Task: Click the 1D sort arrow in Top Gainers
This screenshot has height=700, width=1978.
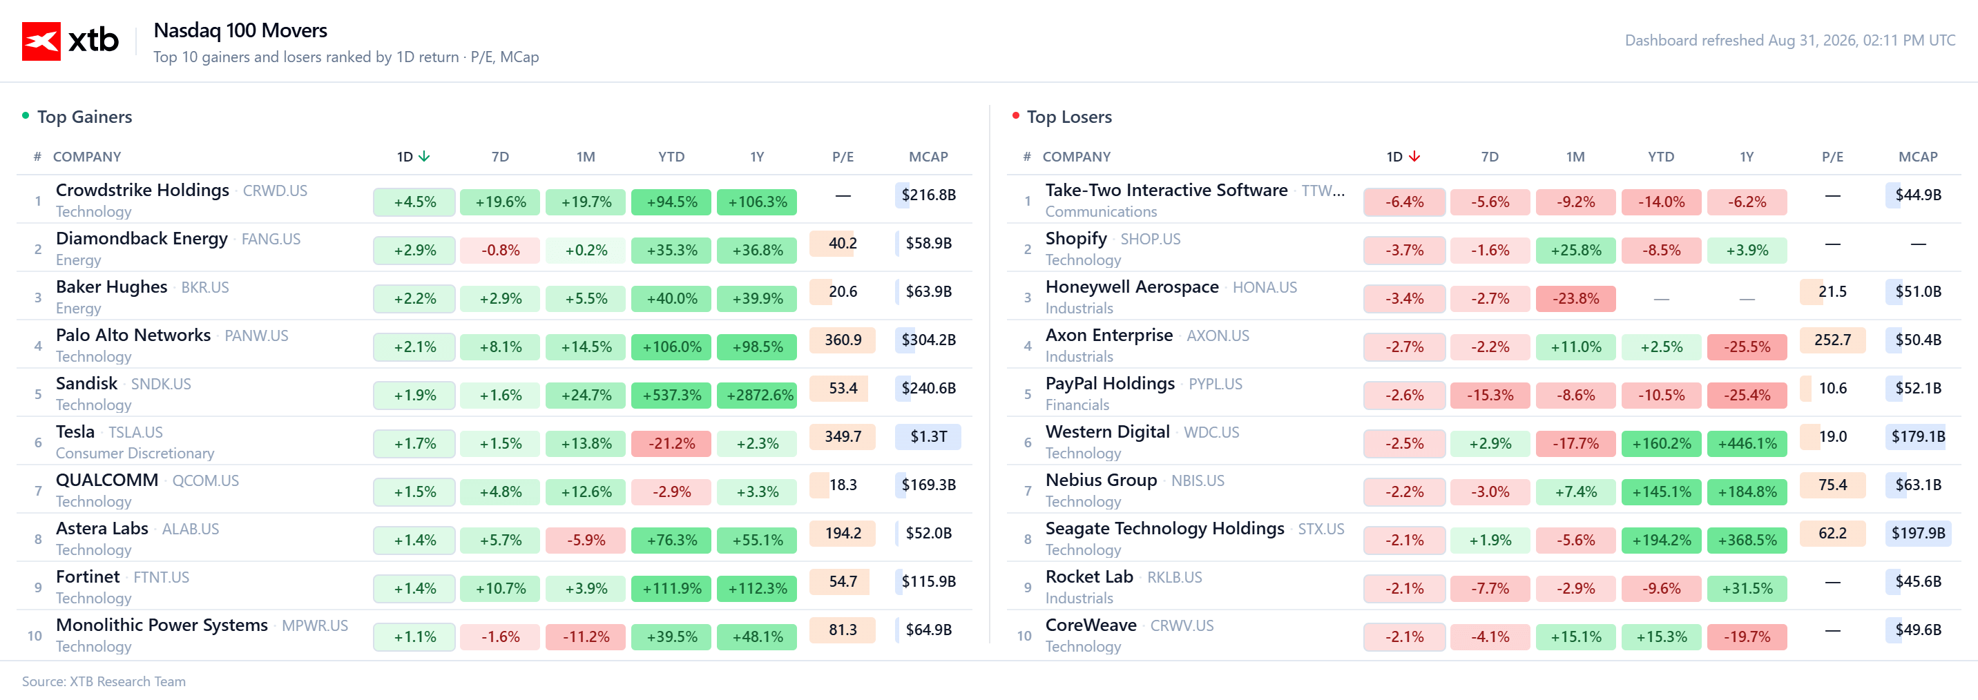Action: click(x=424, y=157)
